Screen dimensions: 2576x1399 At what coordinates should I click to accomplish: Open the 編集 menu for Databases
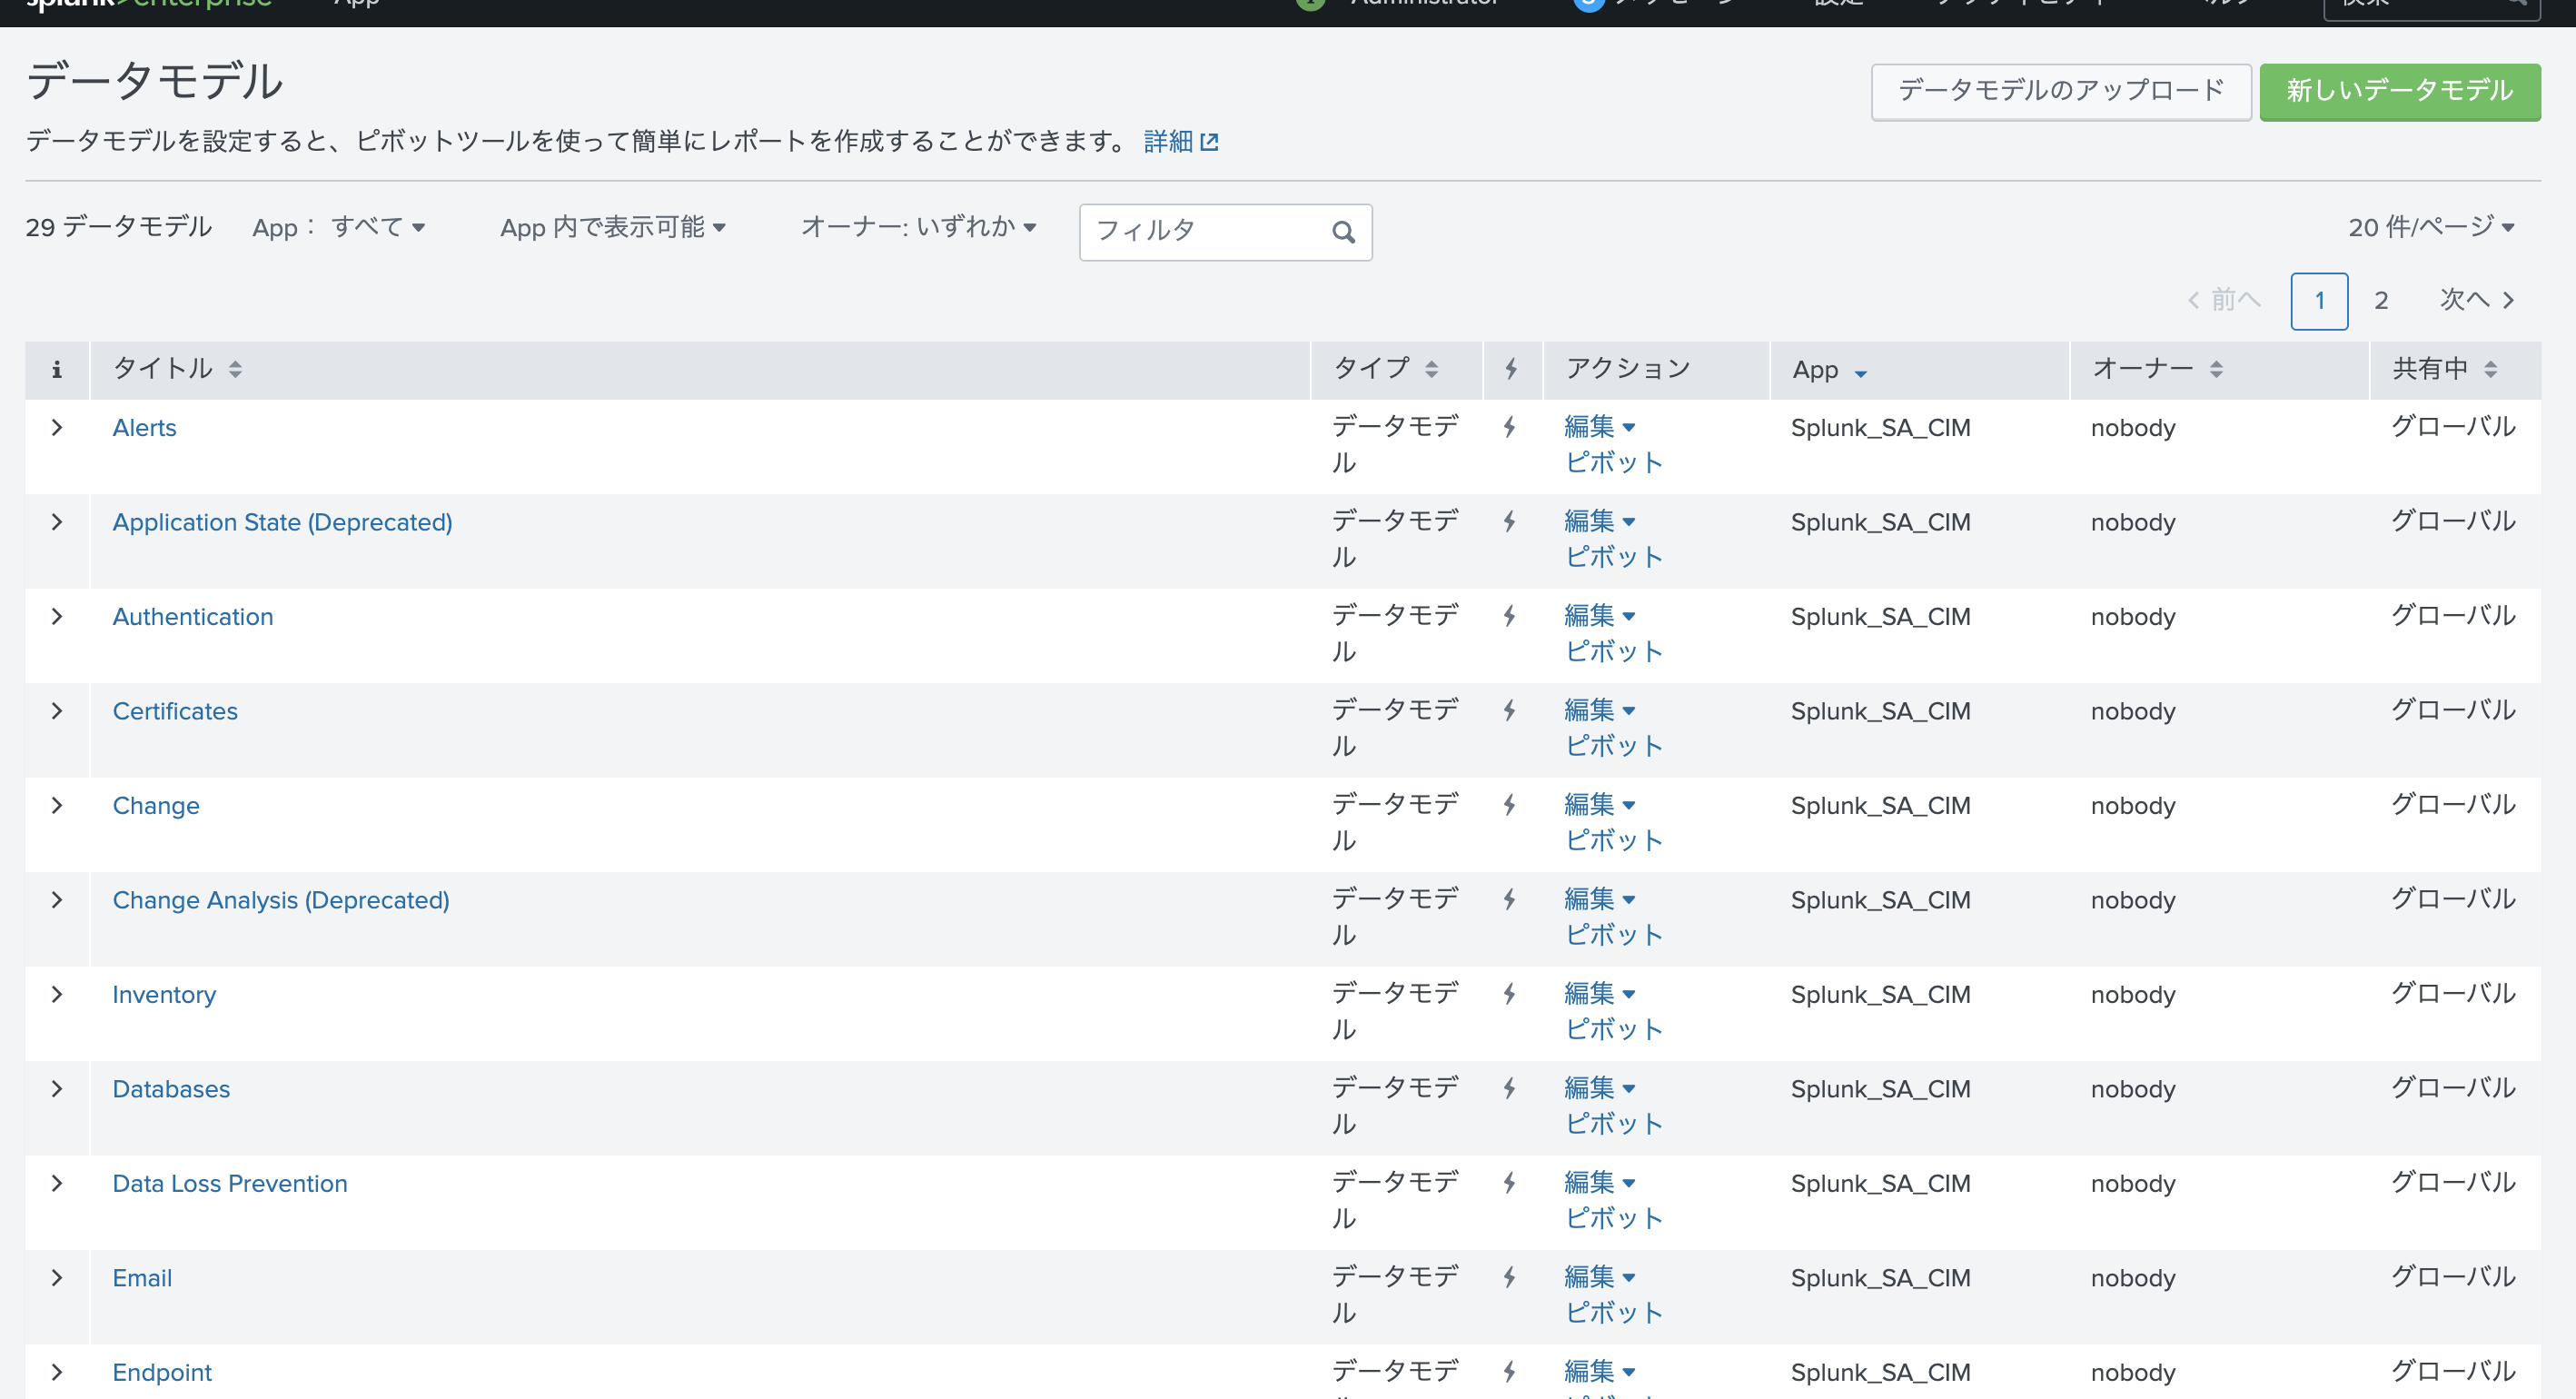pos(1600,1088)
